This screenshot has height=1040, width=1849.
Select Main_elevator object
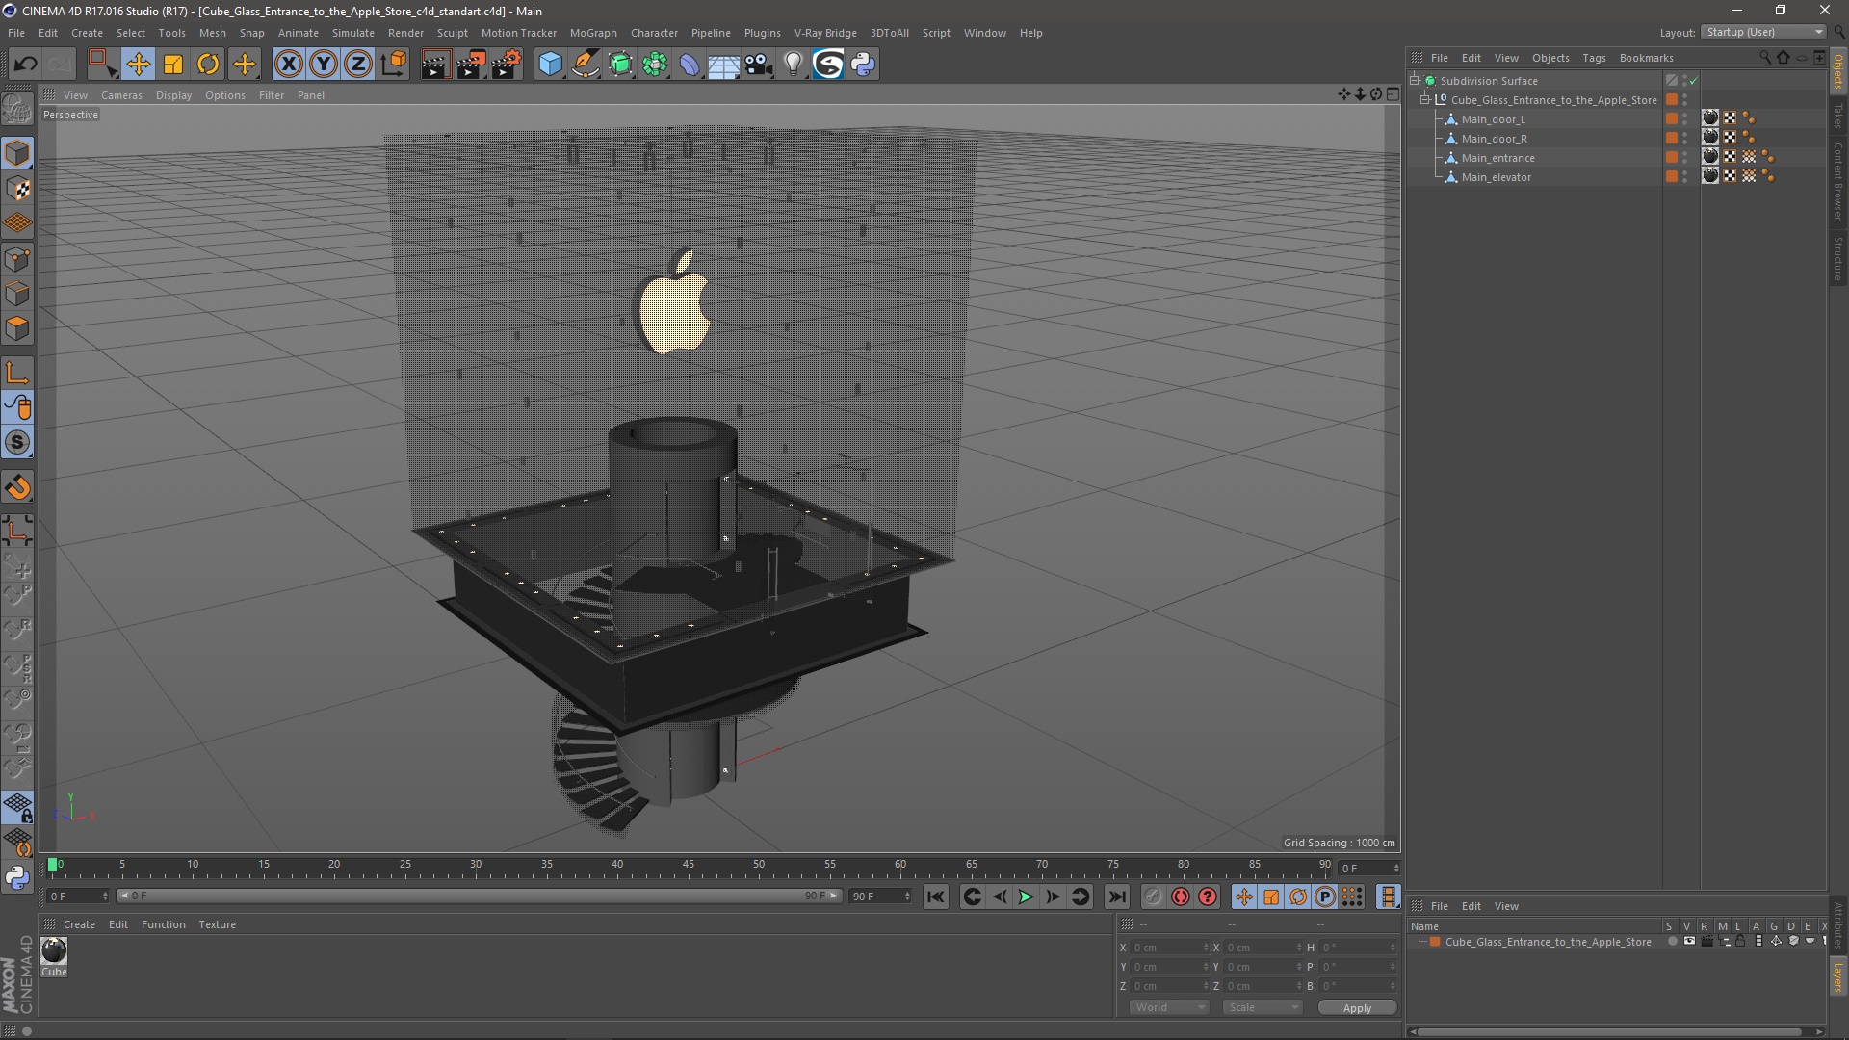pos(1496,177)
